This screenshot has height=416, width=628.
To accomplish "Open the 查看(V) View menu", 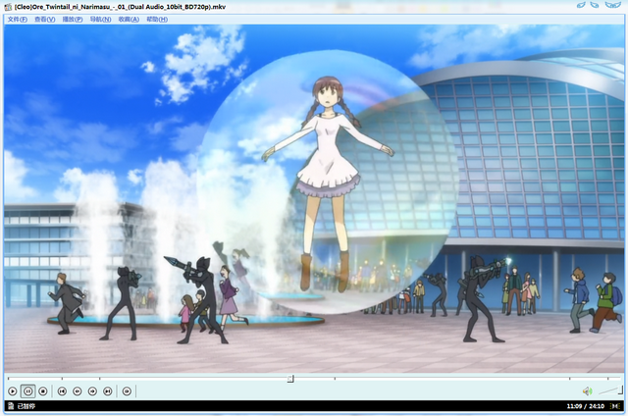I will click(x=45, y=20).
